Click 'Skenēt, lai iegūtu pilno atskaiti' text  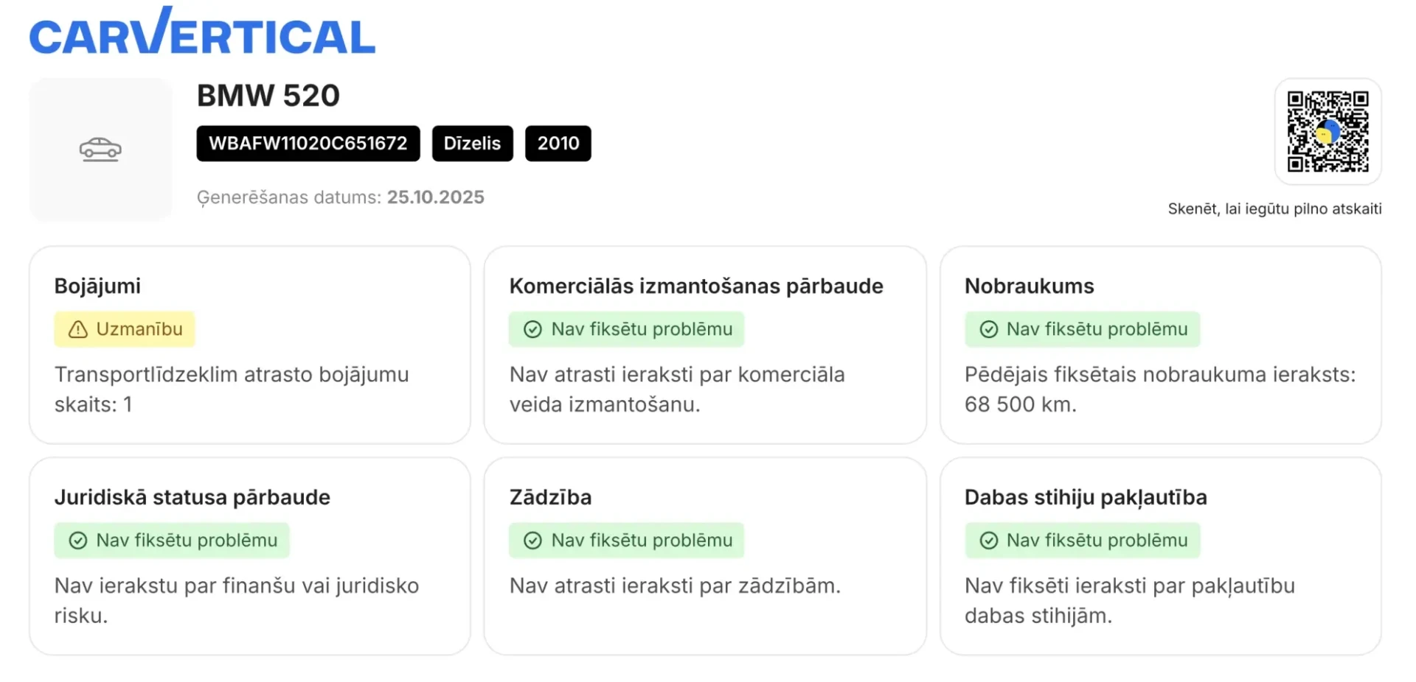[x=1274, y=209]
